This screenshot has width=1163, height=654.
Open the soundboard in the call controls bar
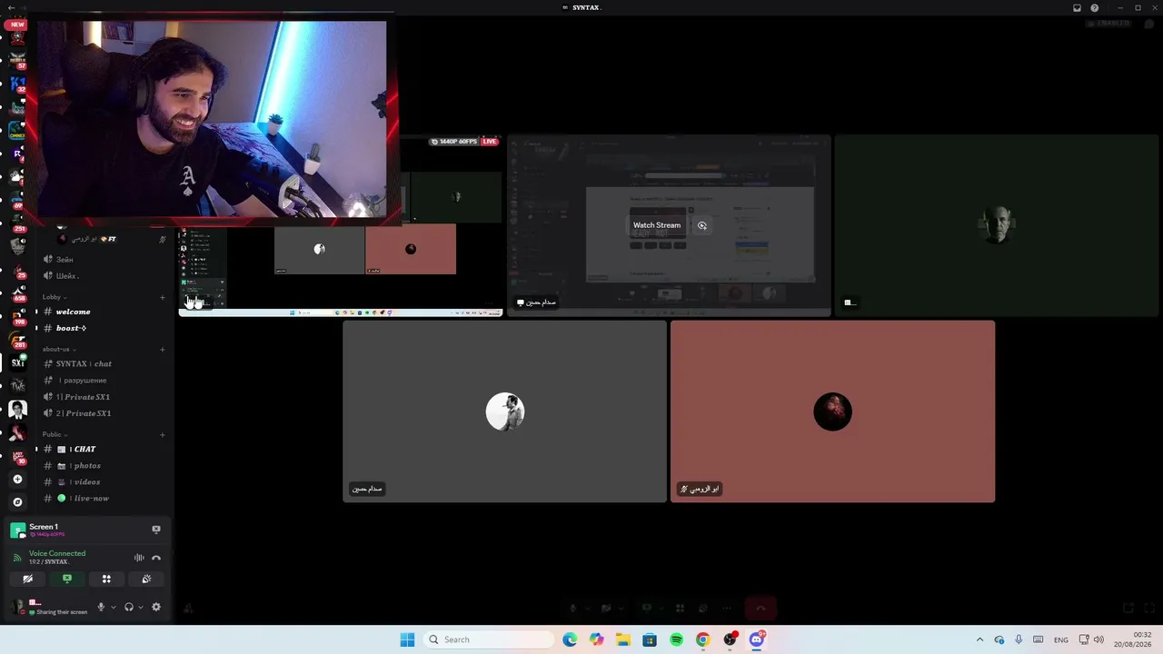click(x=703, y=608)
